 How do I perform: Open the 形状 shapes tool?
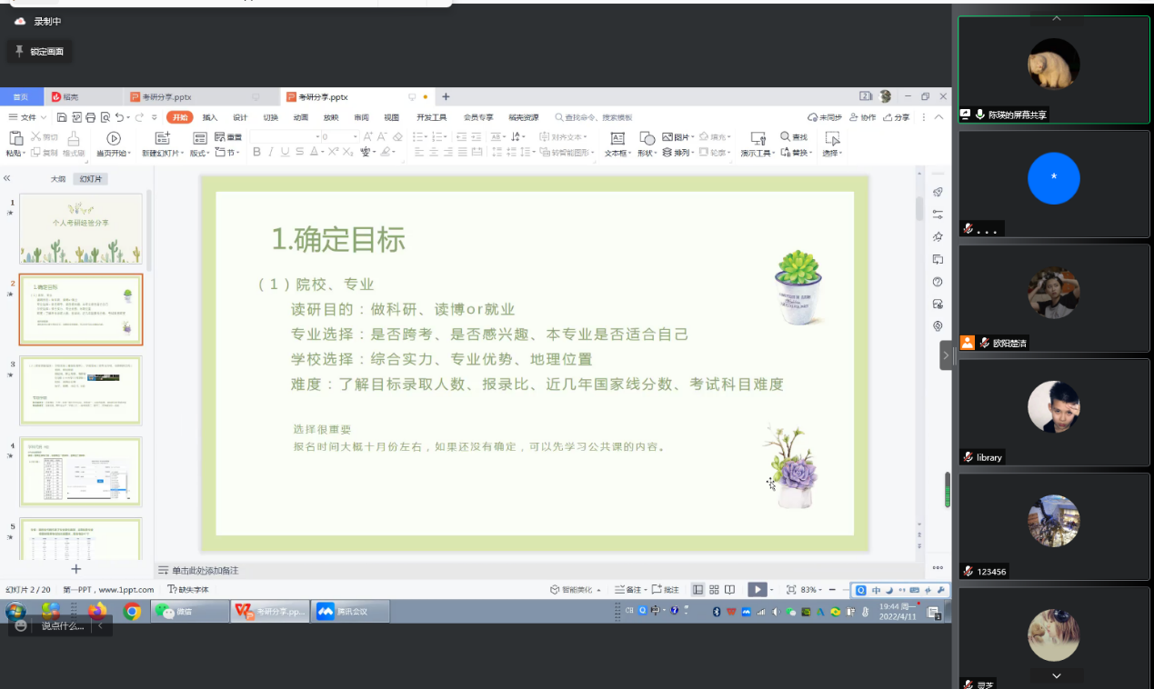pos(647,138)
